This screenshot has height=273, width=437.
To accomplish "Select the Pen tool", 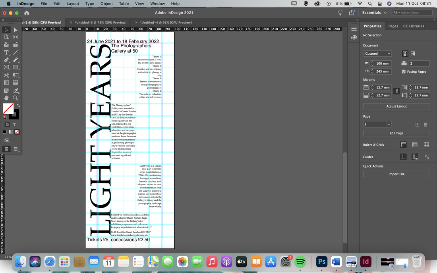I will (x=6, y=60).
